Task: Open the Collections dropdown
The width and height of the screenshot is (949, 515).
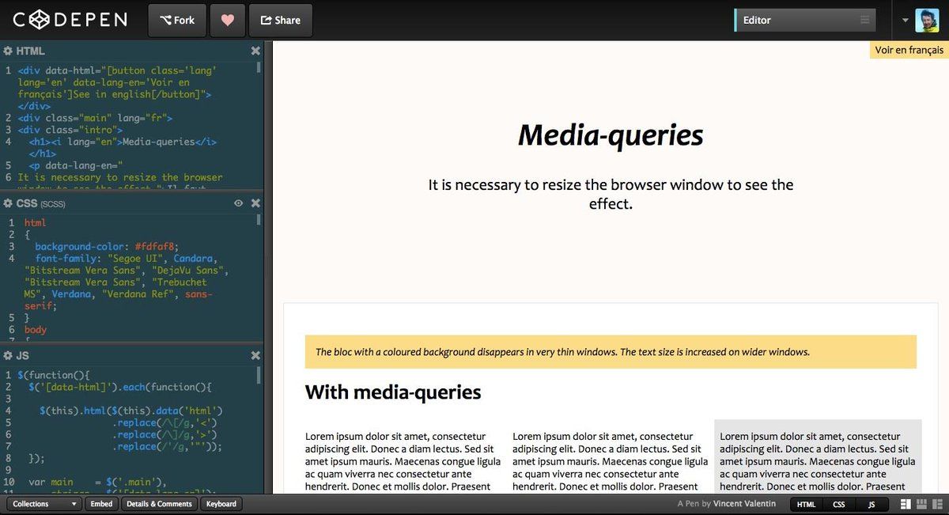Action: [x=44, y=504]
